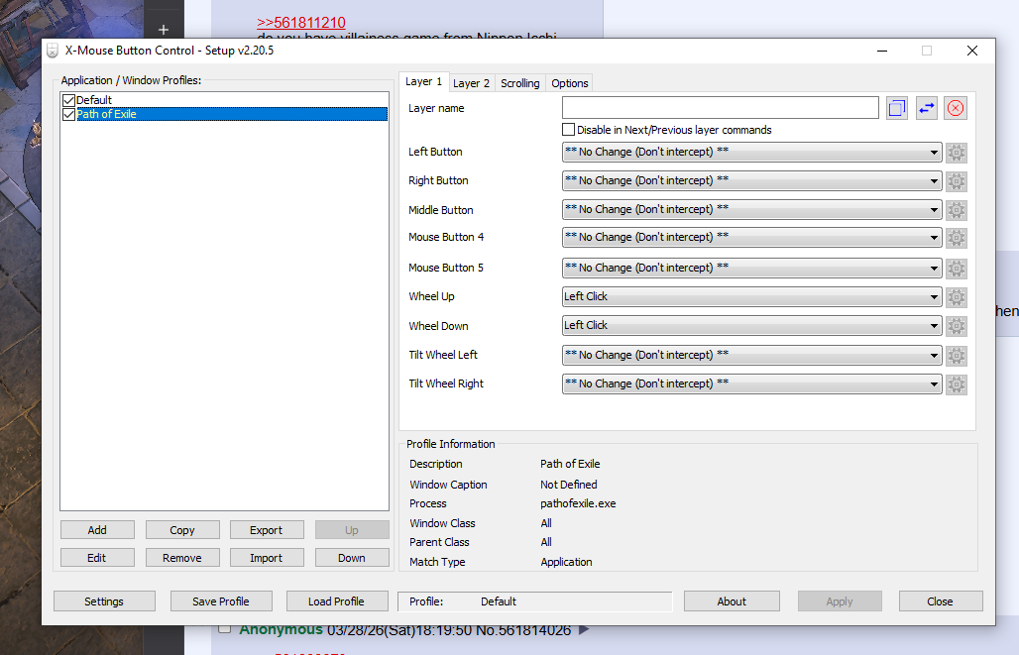Image resolution: width=1019 pixels, height=655 pixels.
Task: Click the About button
Action: pos(732,601)
